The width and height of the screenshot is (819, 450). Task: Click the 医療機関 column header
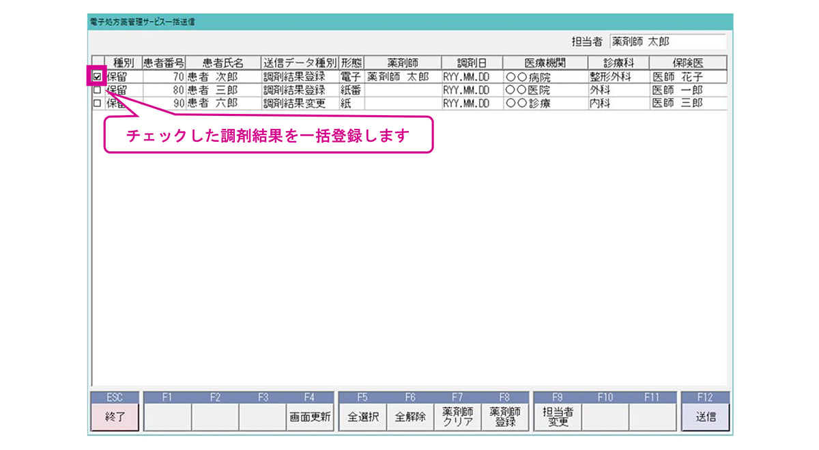(545, 63)
